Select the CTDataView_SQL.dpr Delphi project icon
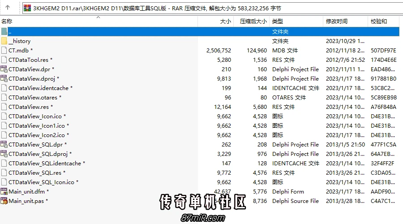 pyautogui.click(x=4, y=145)
